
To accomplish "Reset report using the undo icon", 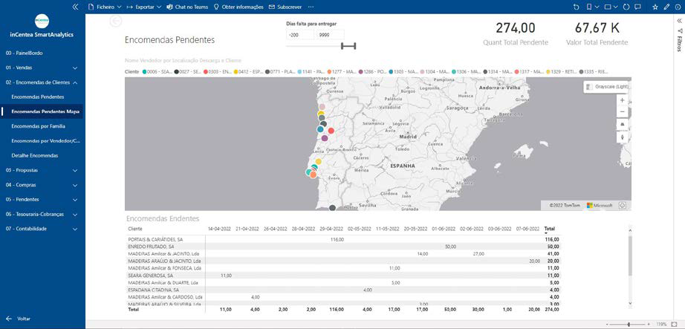I will (x=576, y=7).
